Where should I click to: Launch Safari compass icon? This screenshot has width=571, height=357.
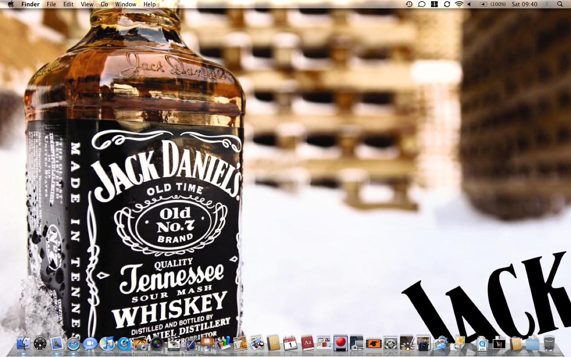click(73, 344)
